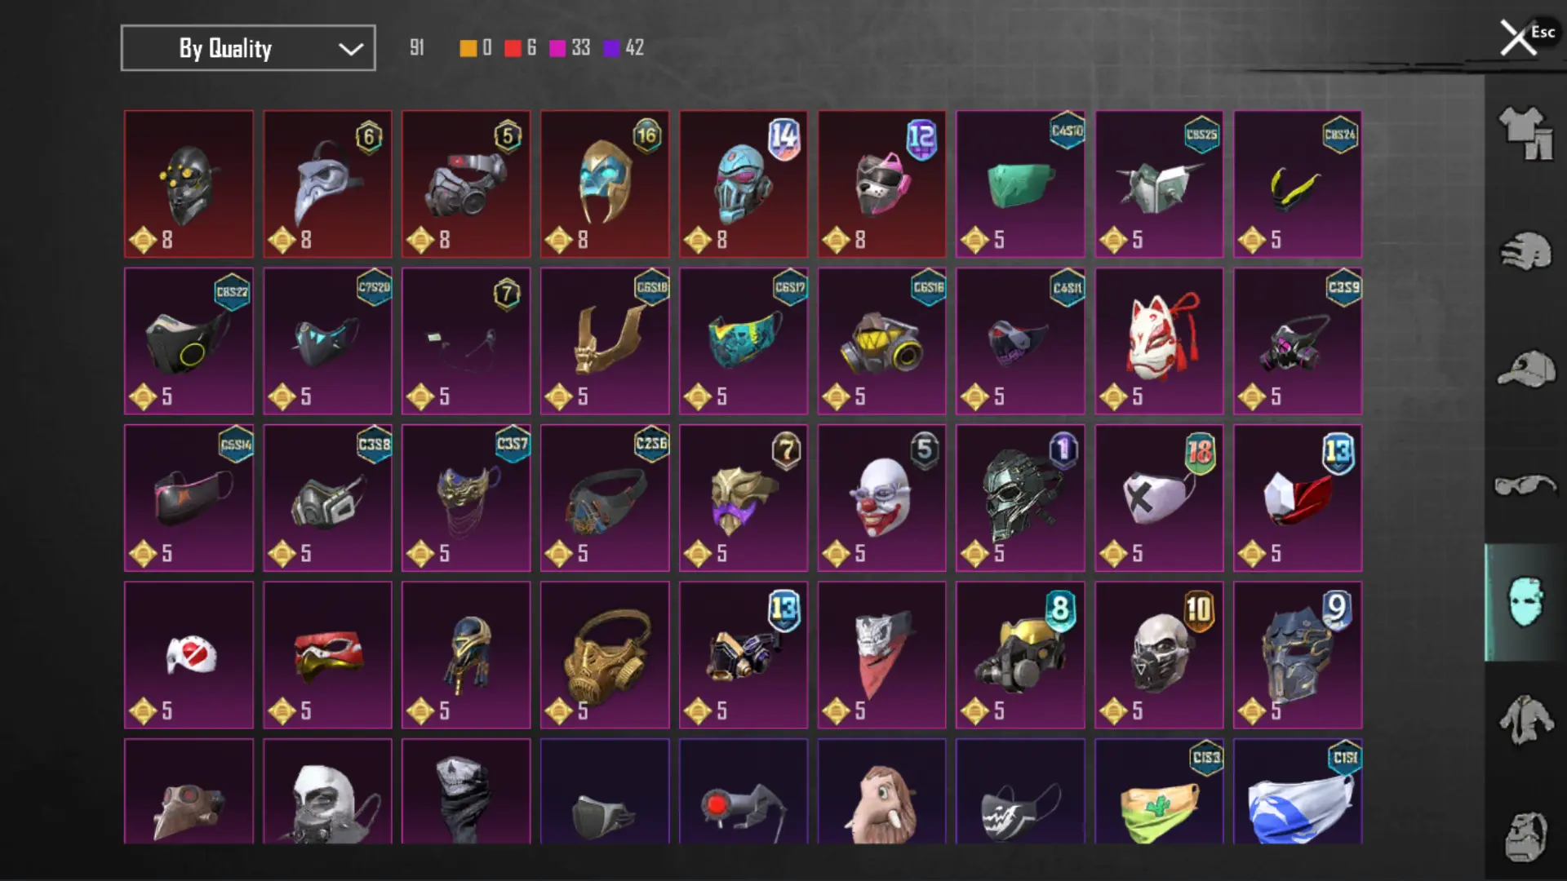Open the outfits clothing category icon

point(1525,133)
